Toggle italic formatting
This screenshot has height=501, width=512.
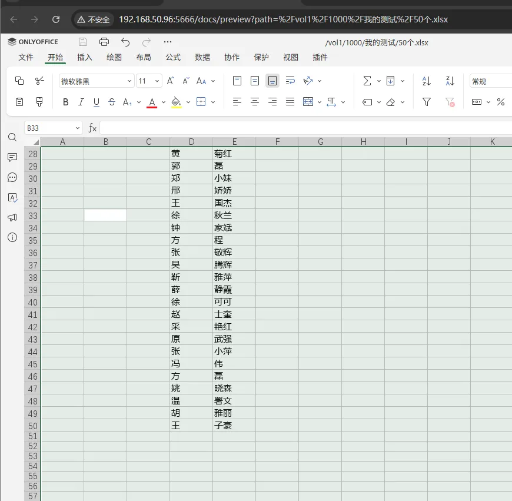(x=81, y=102)
